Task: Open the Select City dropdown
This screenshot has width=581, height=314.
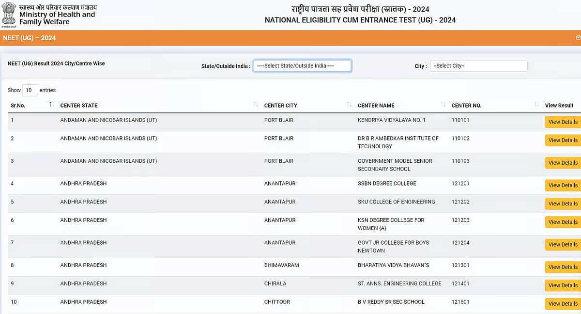Action: [x=478, y=66]
